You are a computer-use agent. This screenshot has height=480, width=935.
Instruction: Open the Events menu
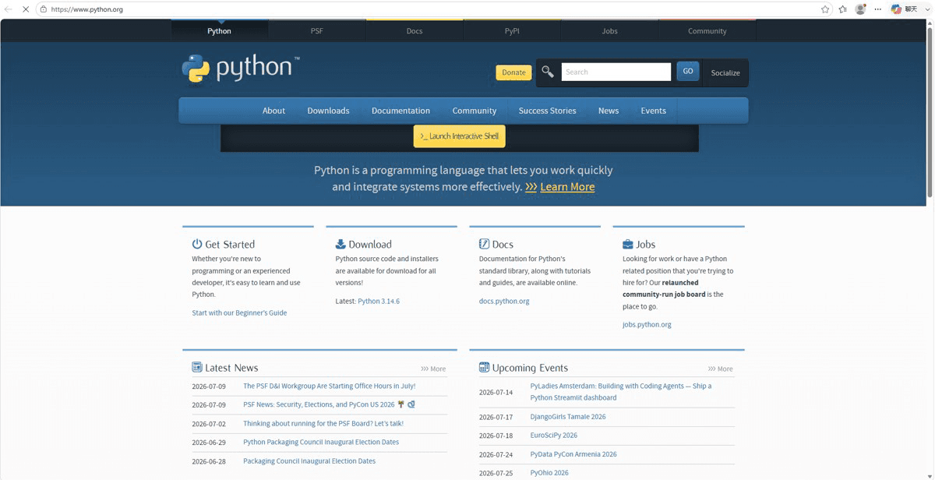pos(653,111)
